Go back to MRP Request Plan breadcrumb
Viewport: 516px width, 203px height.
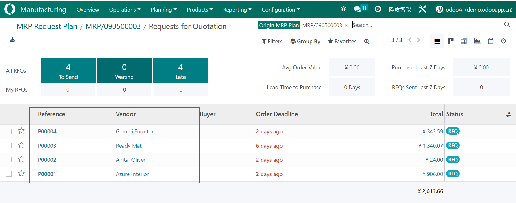pyautogui.click(x=47, y=26)
